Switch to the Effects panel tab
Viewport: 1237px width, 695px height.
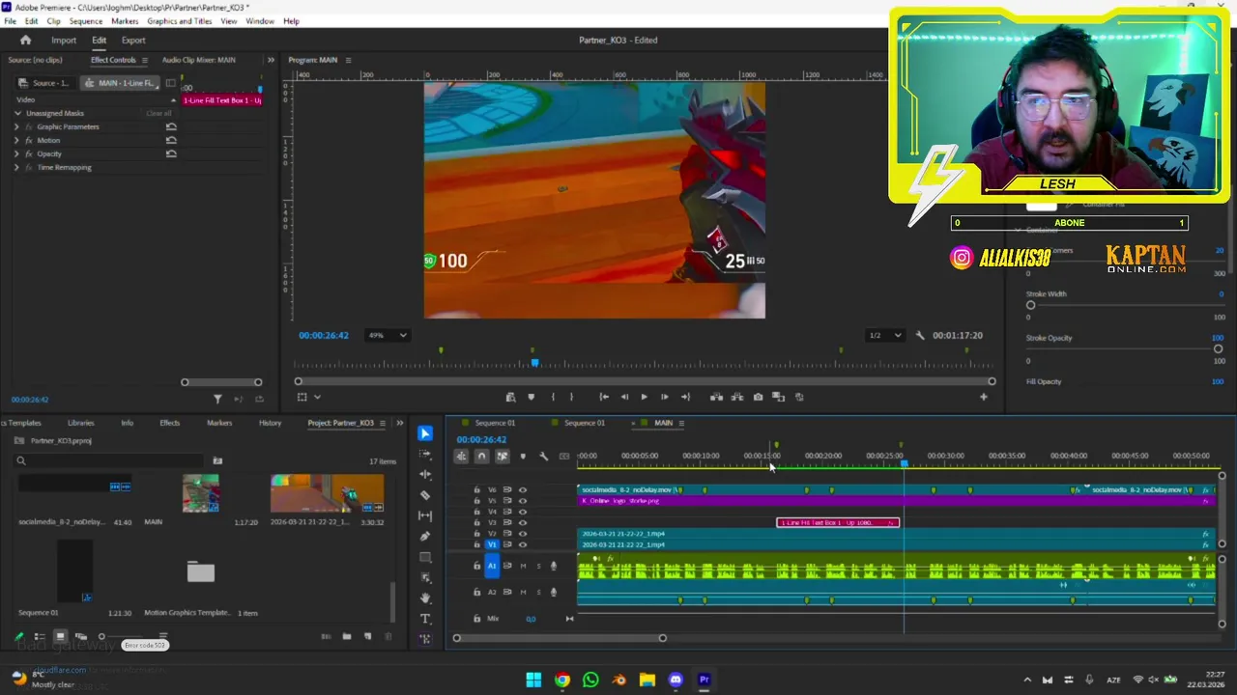(x=169, y=423)
